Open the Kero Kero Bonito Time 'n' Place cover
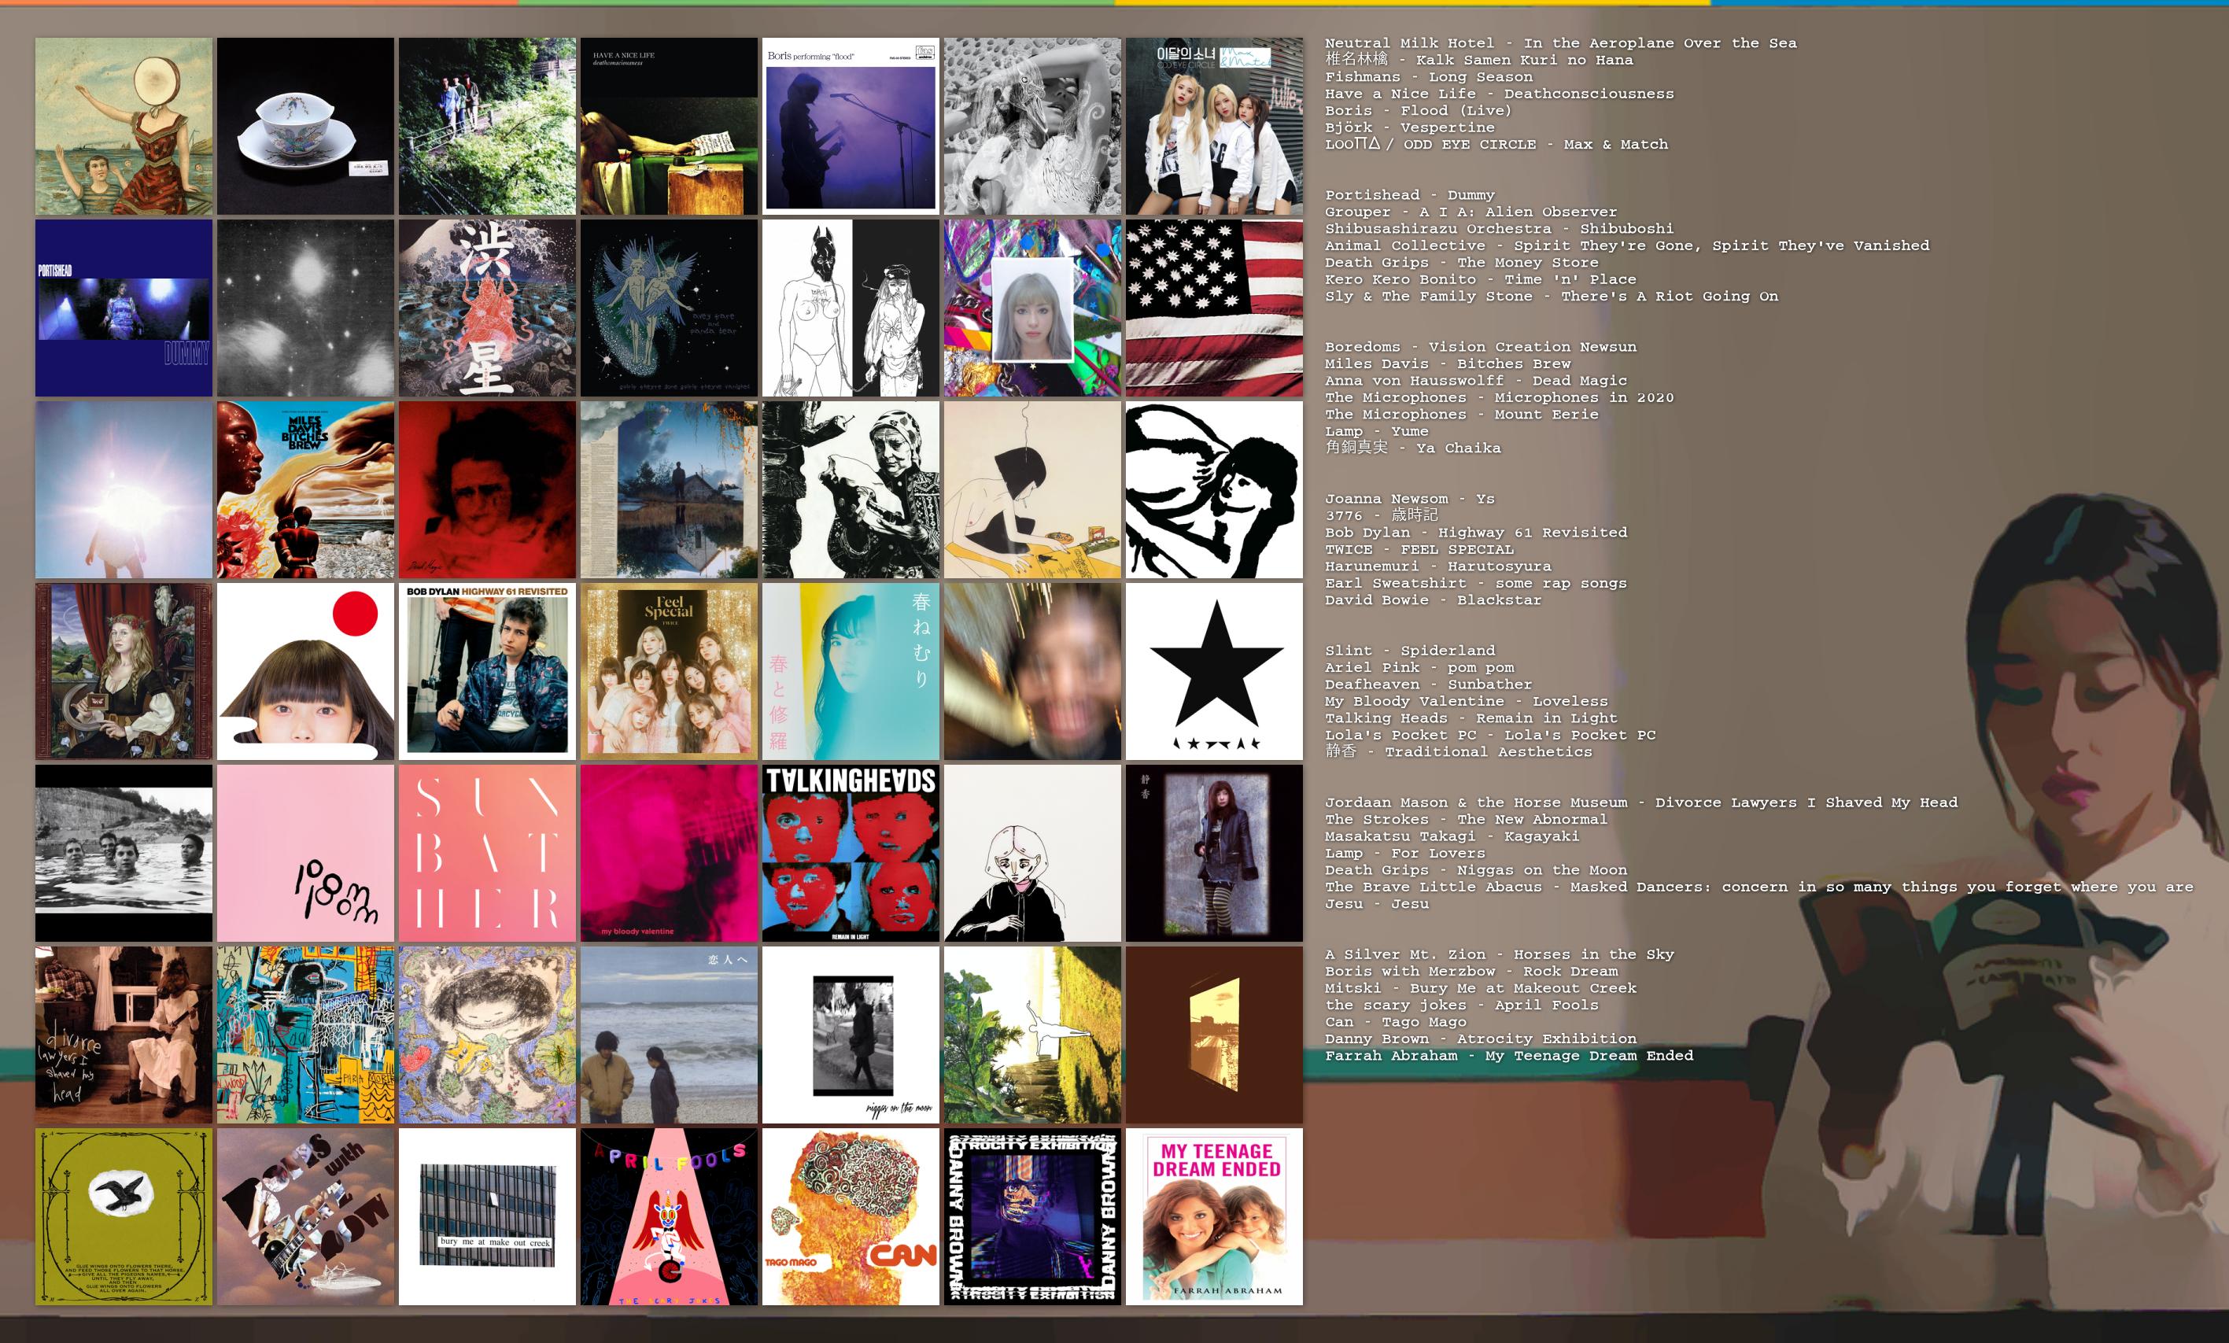The height and width of the screenshot is (1343, 2229). pyautogui.click(x=1033, y=308)
